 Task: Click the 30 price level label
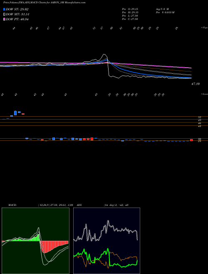[x=199, y=139]
